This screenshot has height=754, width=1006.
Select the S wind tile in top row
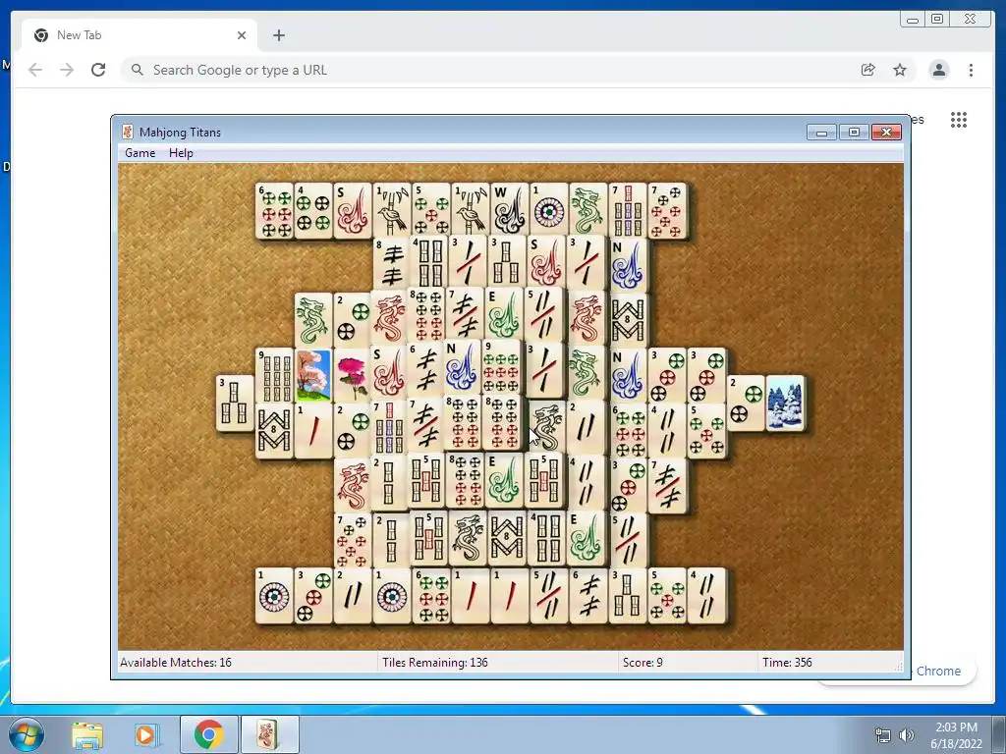pos(353,210)
